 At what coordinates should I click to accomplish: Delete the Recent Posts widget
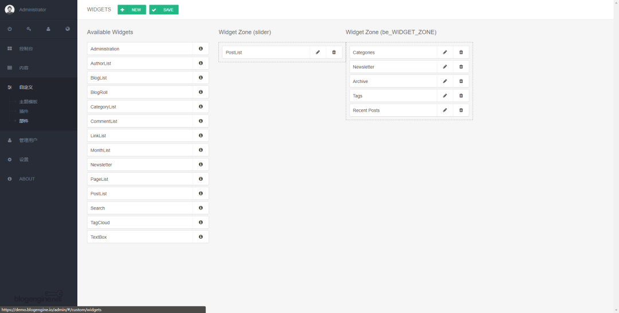[x=461, y=110]
